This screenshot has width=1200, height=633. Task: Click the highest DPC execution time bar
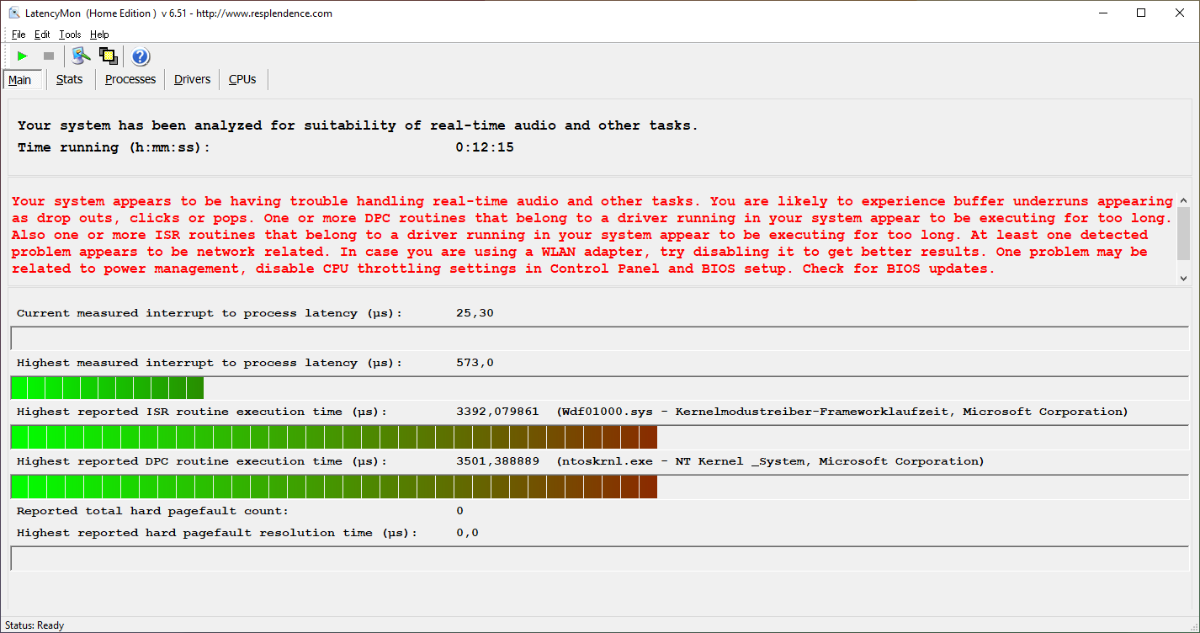(x=333, y=487)
